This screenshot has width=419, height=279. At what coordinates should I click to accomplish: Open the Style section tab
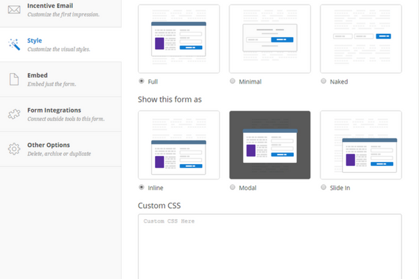(61, 45)
